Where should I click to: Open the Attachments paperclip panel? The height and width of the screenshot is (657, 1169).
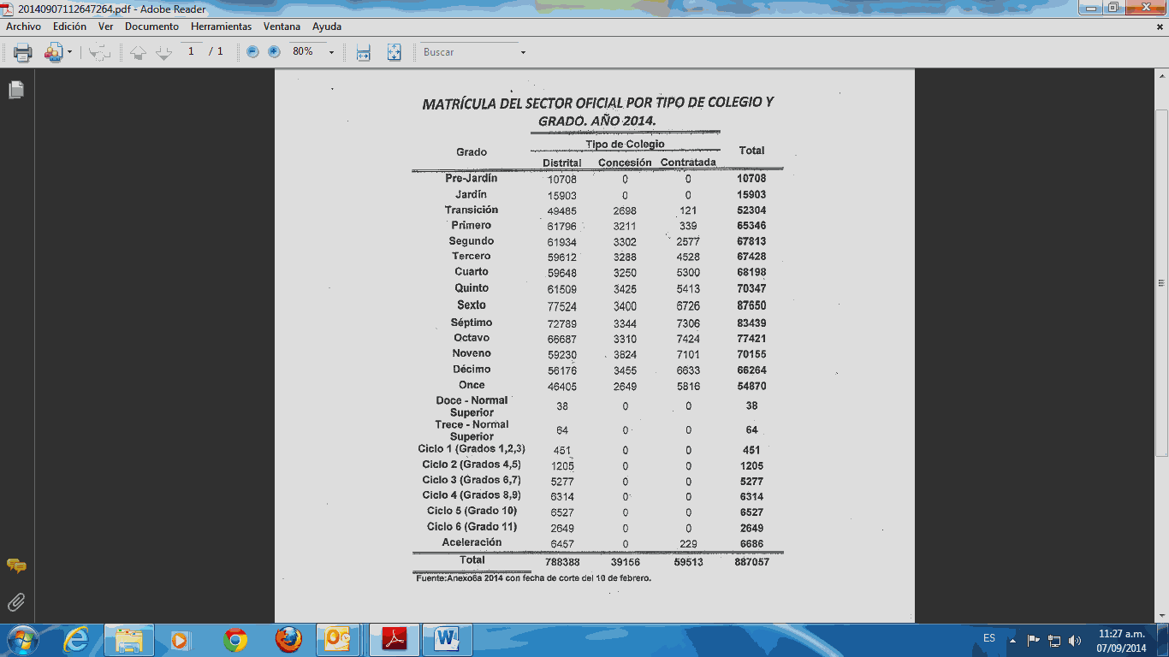tap(16, 602)
